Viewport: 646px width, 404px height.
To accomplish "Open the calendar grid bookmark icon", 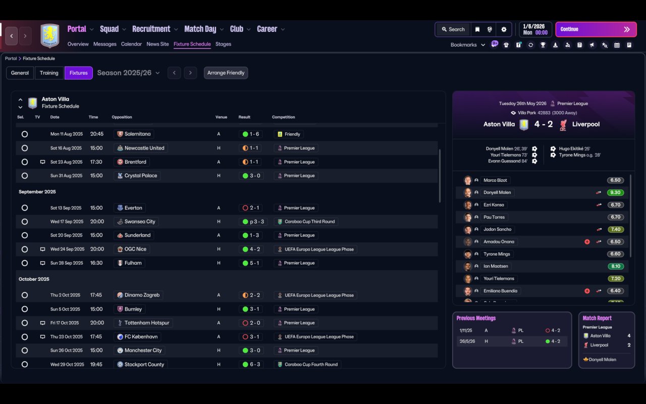I will coord(617,45).
